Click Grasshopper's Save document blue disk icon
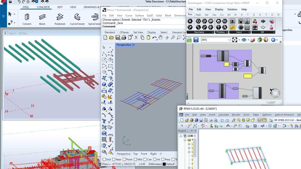 (x=196, y=40)
